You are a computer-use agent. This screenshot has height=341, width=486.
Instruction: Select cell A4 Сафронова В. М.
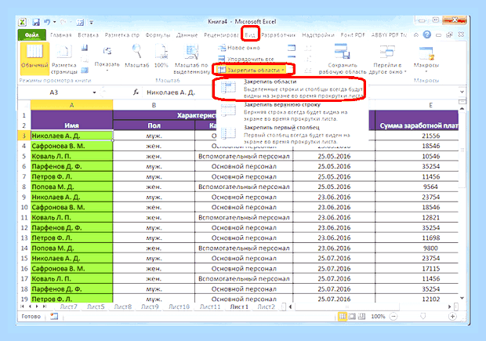71,146
